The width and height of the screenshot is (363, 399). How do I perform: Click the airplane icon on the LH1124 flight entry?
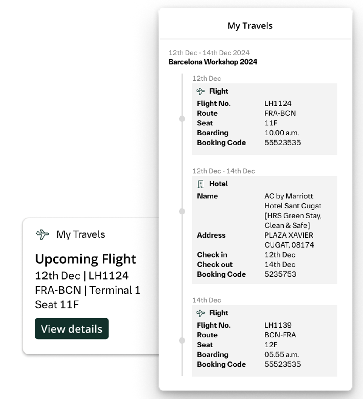coord(200,91)
